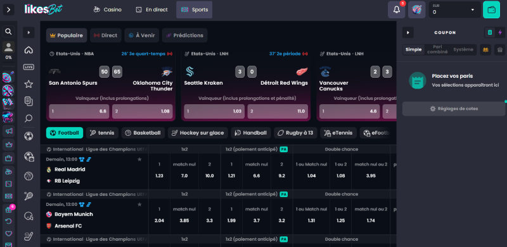The width and height of the screenshot is (507, 247).
Task: Select the tennis sport filter
Action: [102, 133]
